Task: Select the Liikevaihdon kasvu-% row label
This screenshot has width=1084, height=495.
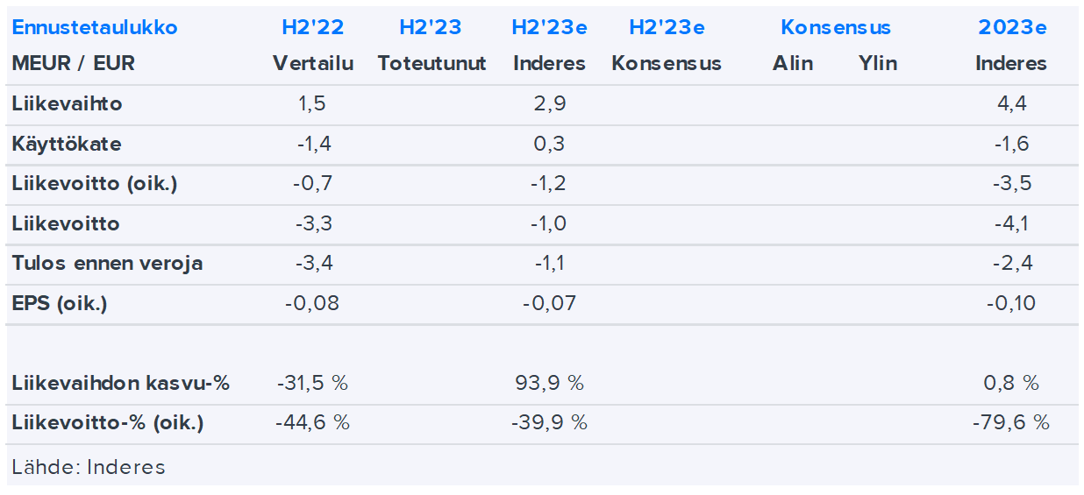Action: click(x=121, y=383)
